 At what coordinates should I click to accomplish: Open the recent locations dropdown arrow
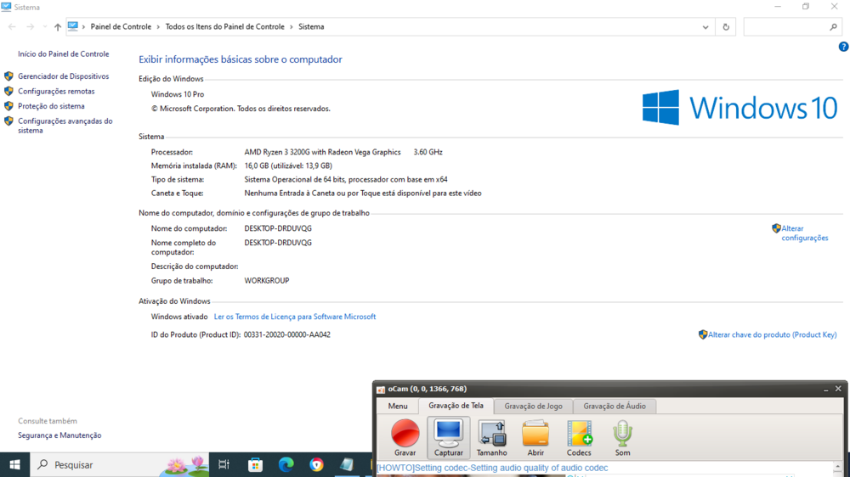[44, 27]
